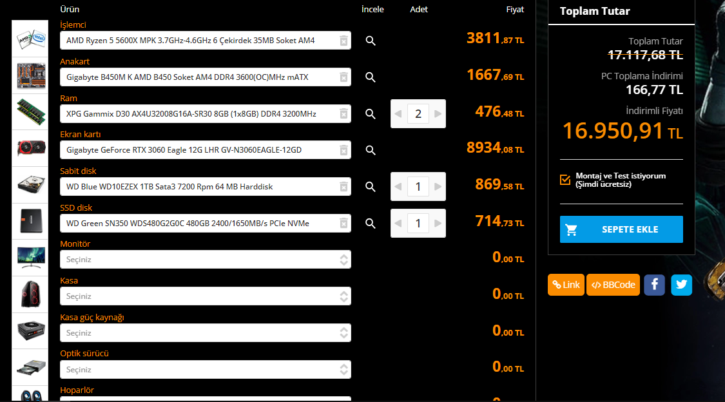Inspect the XPG Gammix D30 RAM details
The image size is (725, 402).
tap(371, 113)
